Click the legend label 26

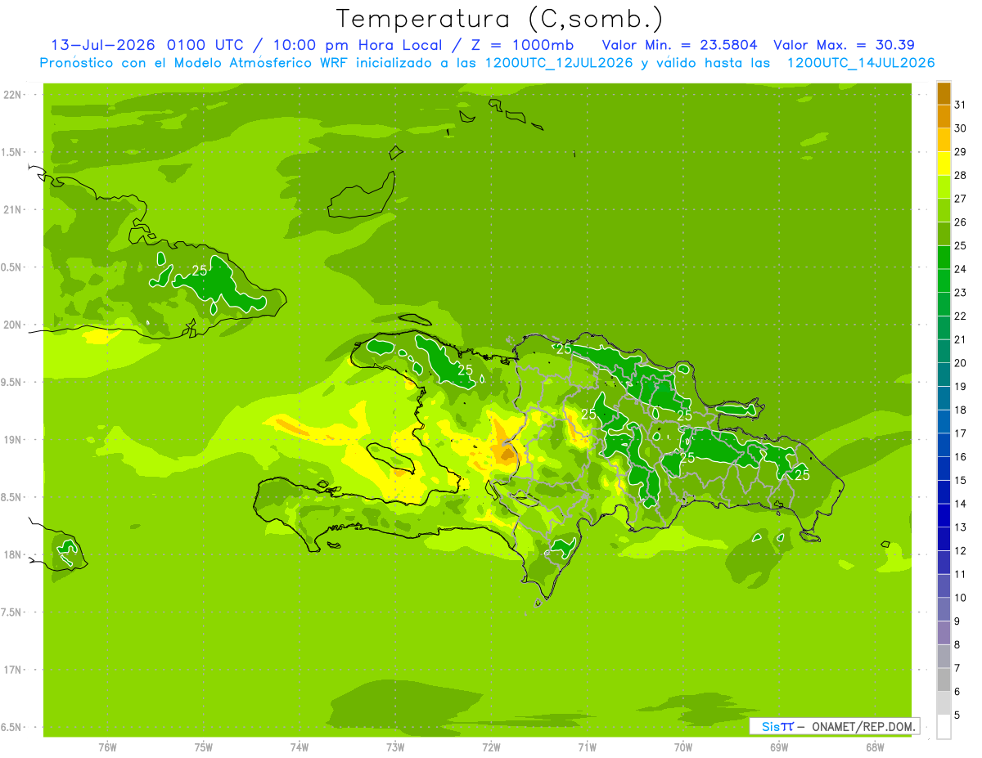tap(960, 222)
